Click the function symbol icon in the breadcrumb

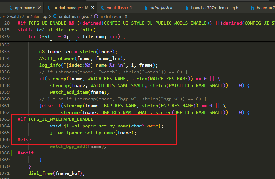tap(96, 16)
